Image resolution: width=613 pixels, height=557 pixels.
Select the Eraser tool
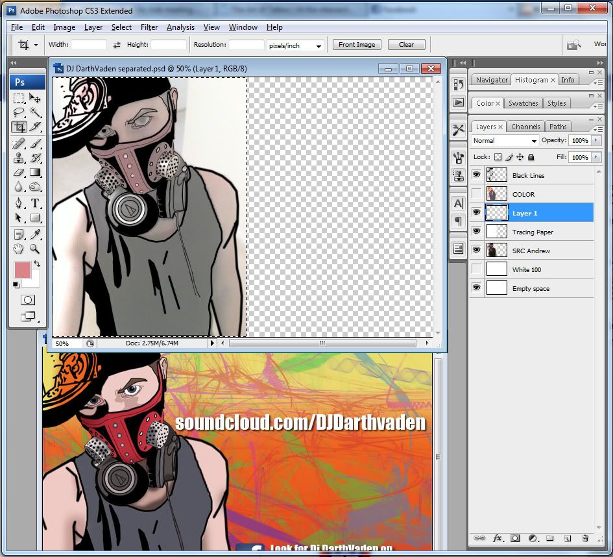click(x=19, y=173)
